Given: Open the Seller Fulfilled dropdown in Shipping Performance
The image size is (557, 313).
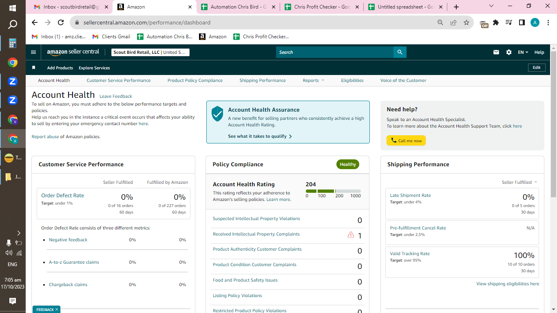Looking at the screenshot, I should (x=519, y=182).
